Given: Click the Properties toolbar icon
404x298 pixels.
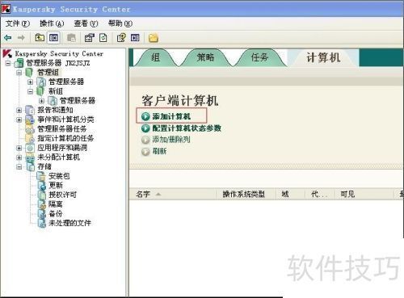Looking at the screenshot, I should point(90,38).
